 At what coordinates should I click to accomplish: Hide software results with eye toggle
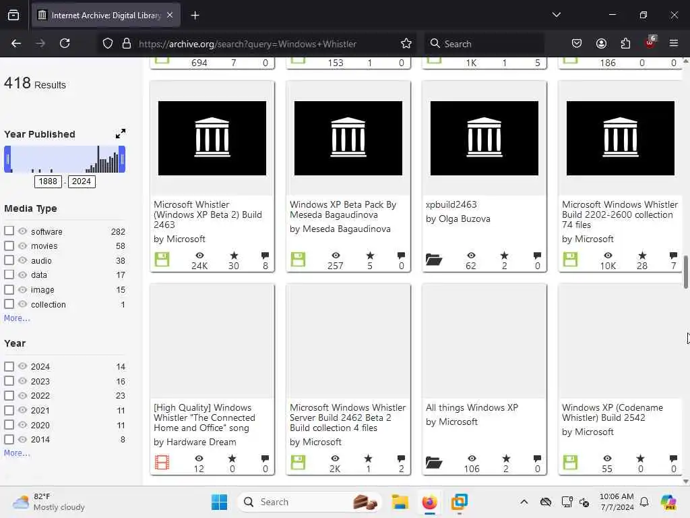point(22,231)
